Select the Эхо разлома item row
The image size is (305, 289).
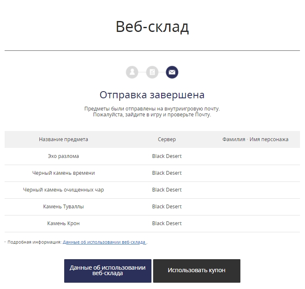tap(63, 156)
